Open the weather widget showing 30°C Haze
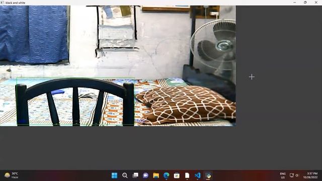 [12, 175]
